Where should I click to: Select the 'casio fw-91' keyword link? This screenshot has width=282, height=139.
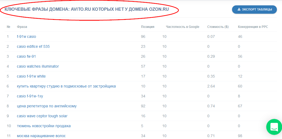(x=26, y=56)
